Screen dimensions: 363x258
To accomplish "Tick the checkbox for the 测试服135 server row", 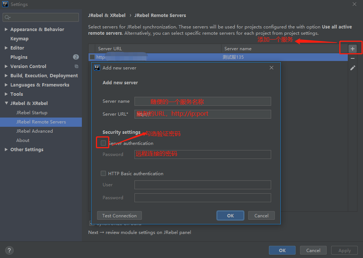I will [92, 57].
